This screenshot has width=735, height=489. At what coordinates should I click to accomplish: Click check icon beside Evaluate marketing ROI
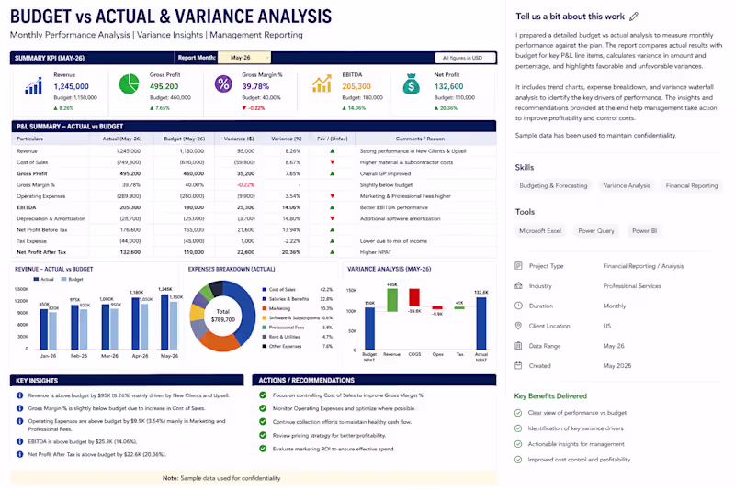[x=263, y=449]
